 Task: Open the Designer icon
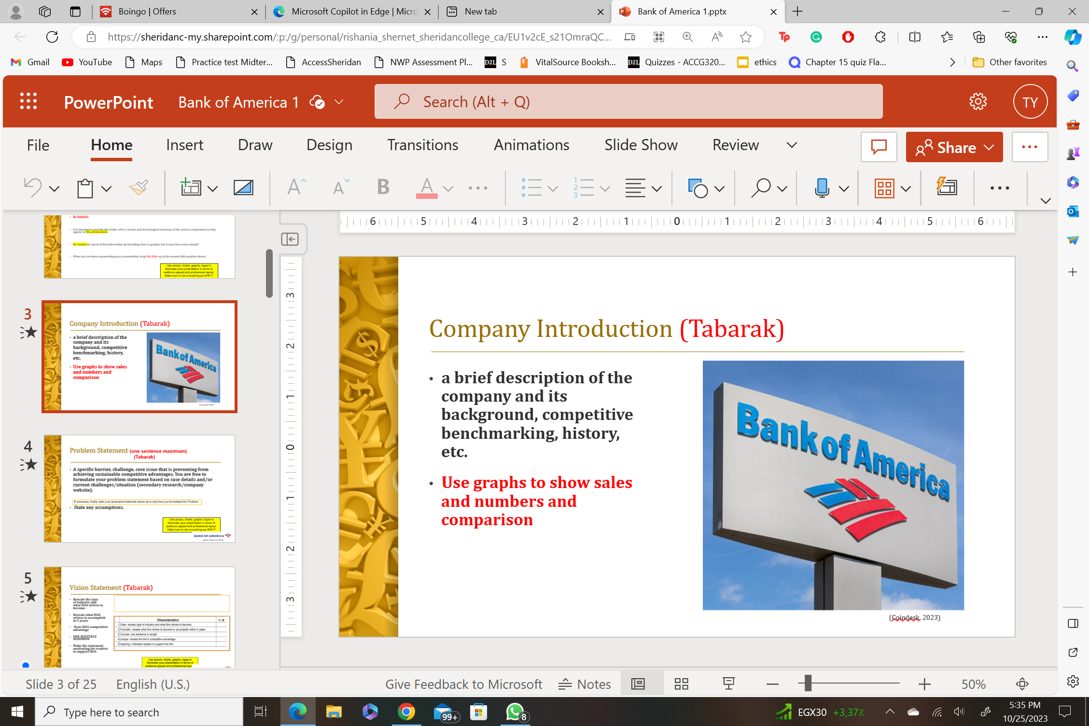click(947, 186)
